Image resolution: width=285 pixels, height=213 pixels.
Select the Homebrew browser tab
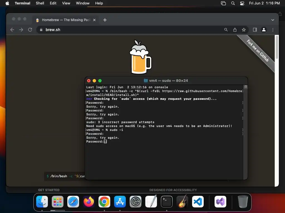coord(66,20)
